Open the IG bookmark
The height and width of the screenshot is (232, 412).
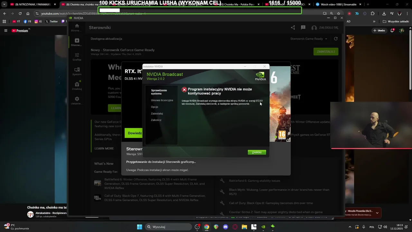[38, 22]
